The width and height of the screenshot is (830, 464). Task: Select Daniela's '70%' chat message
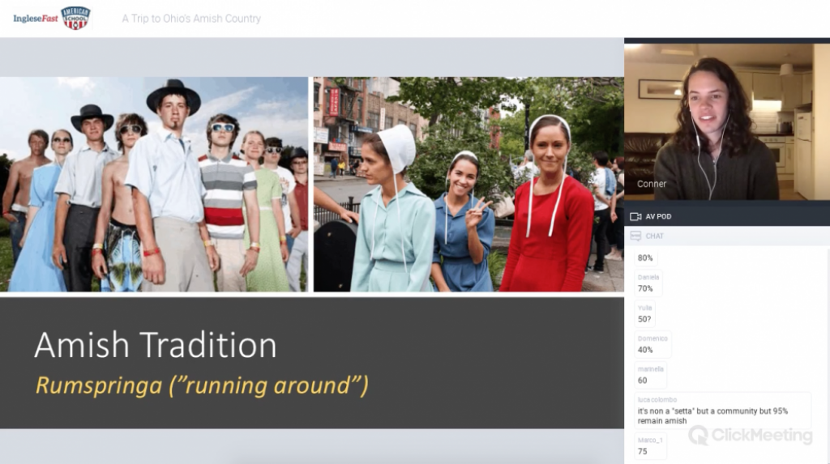coord(646,287)
